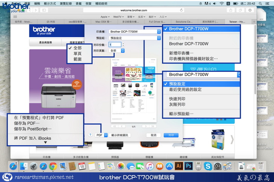Open Launchpad rocket icon in the Dock
This screenshot has width=274, height=182.
[x=33, y=166]
